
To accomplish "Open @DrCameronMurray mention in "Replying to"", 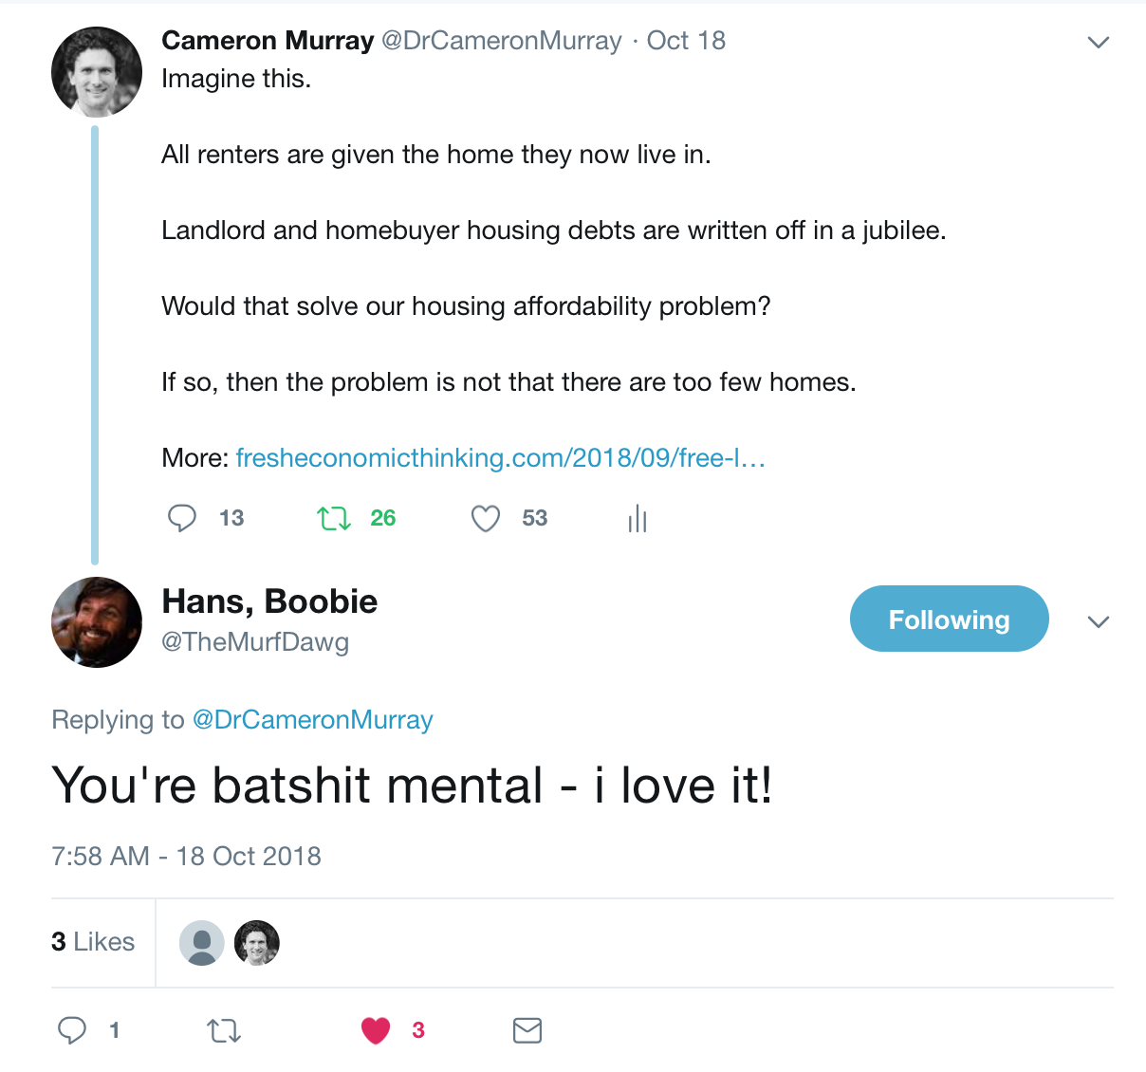I will click(x=312, y=720).
